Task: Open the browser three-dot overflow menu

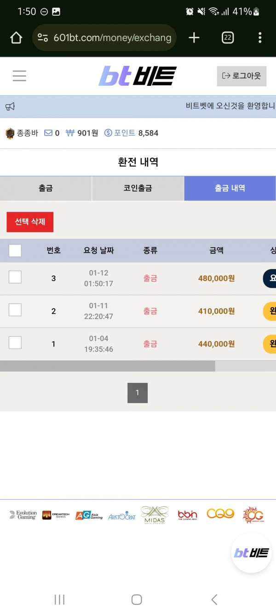Action: pos(260,38)
